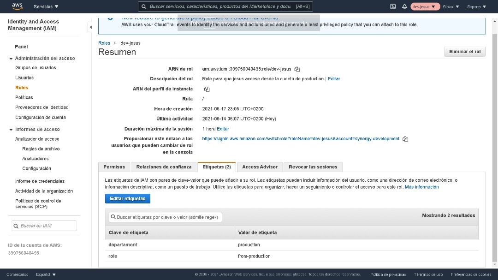Image resolution: width=498 pixels, height=280 pixels.
Task: Open the Global region dropdown
Action: point(451,6)
